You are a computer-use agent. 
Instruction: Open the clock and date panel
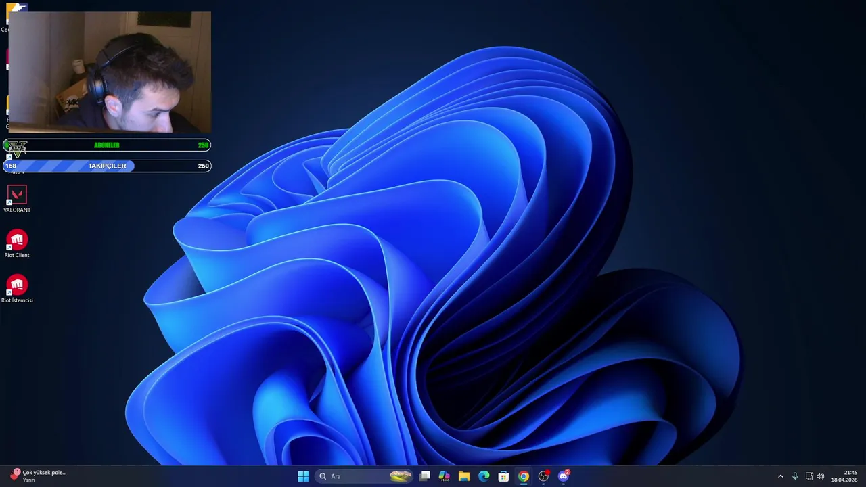click(845, 476)
